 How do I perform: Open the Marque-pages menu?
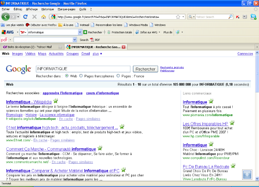(66, 9)
